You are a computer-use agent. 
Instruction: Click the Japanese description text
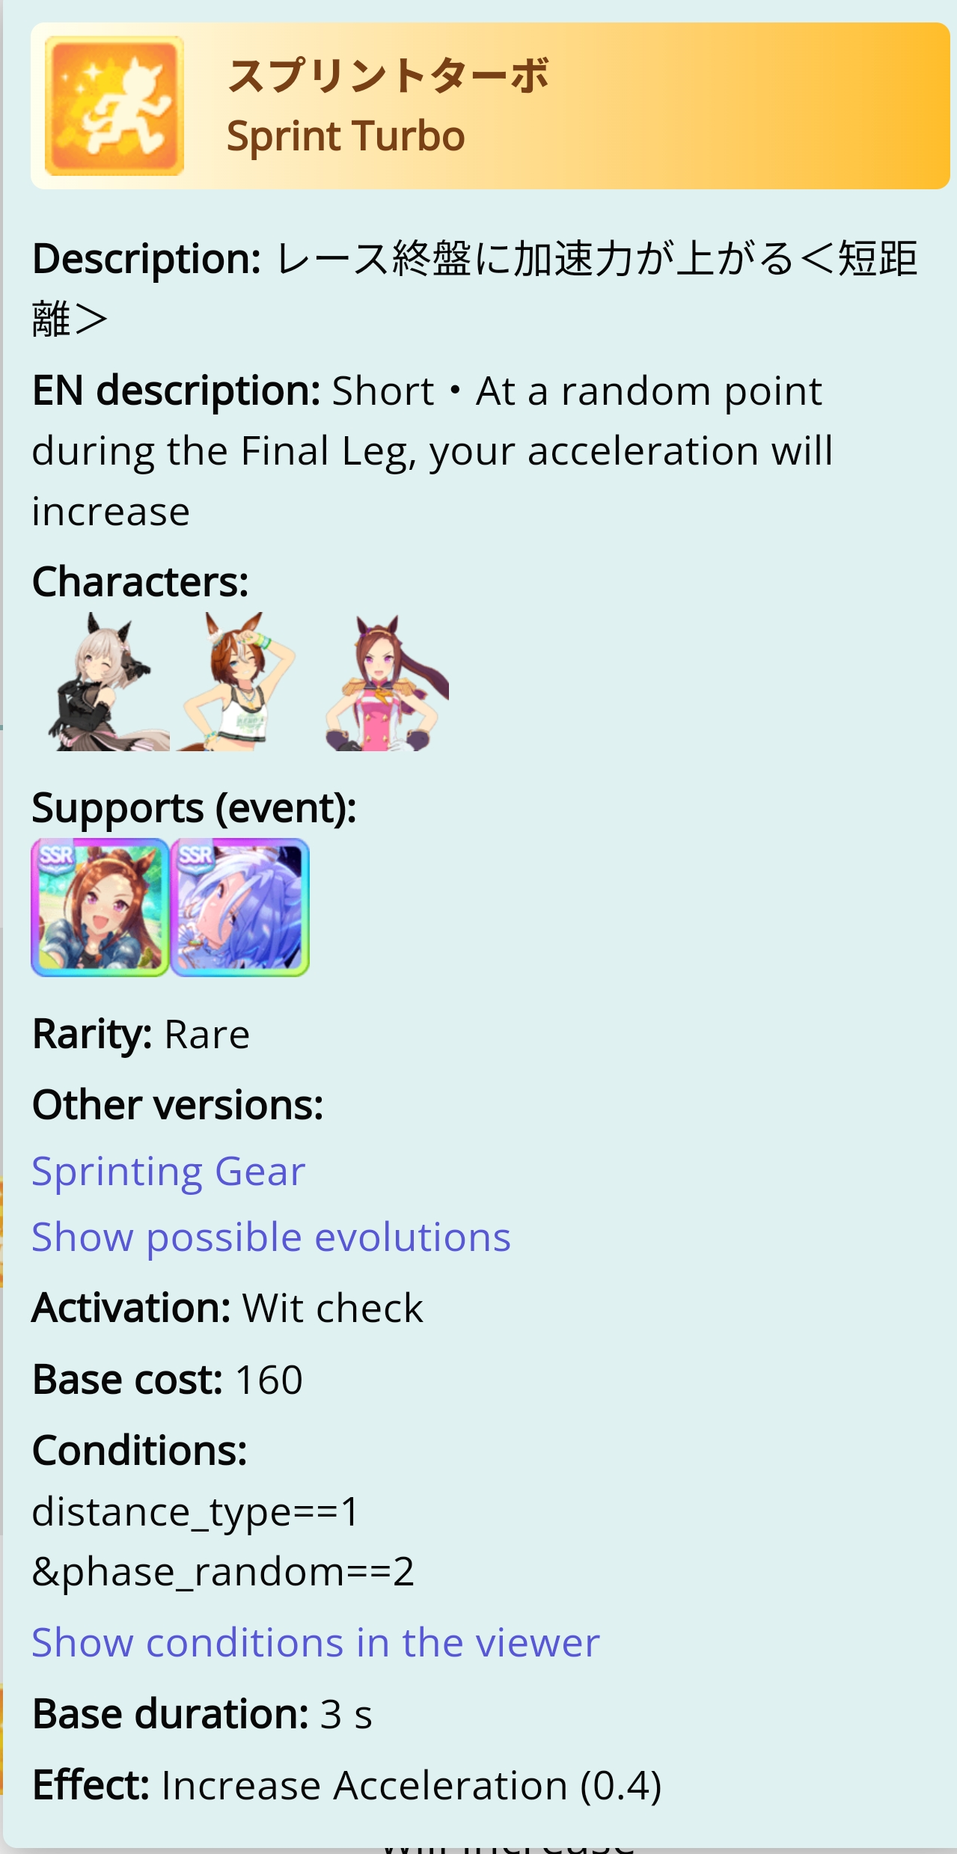[x=475, y=289]
